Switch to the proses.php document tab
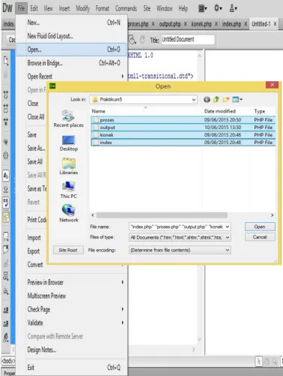 pyautogui.click(x=138, y=24)
